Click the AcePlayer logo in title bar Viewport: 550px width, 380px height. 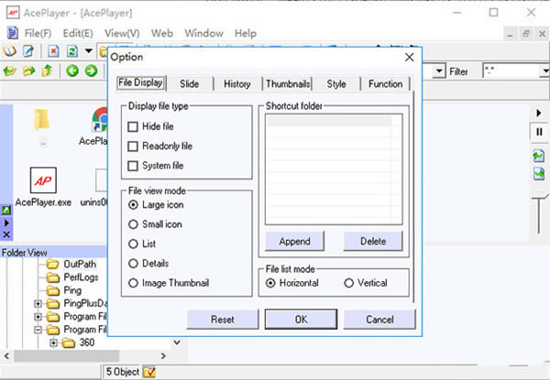tap(13, 13)
